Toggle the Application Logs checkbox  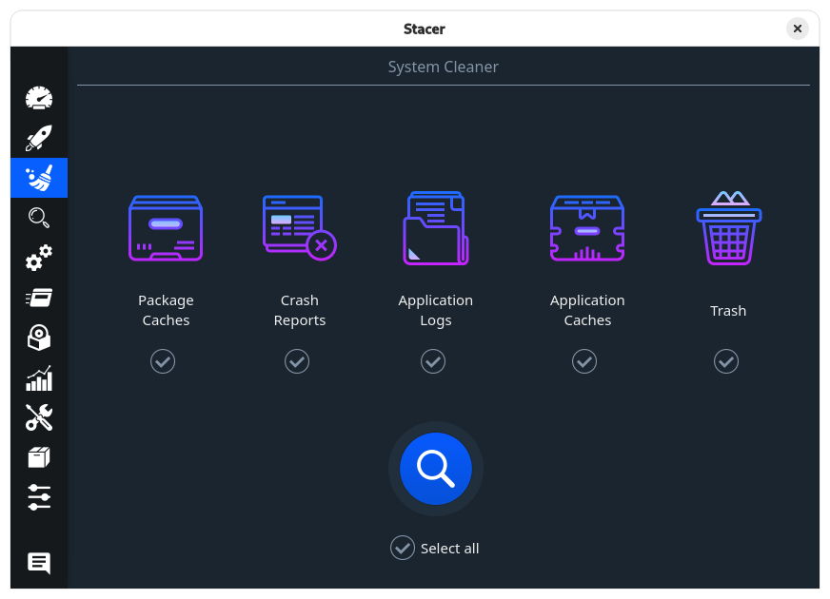pyautogui.click(x=433, y=361)
